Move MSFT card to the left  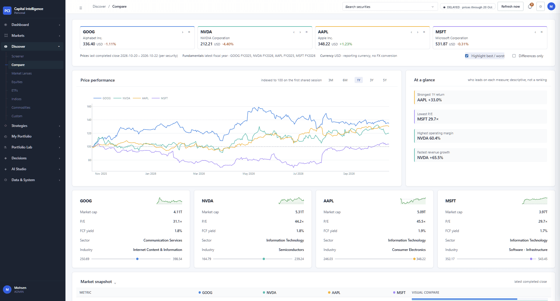[535, 32]
